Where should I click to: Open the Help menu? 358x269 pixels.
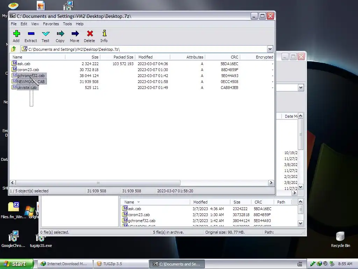point(79,24)
